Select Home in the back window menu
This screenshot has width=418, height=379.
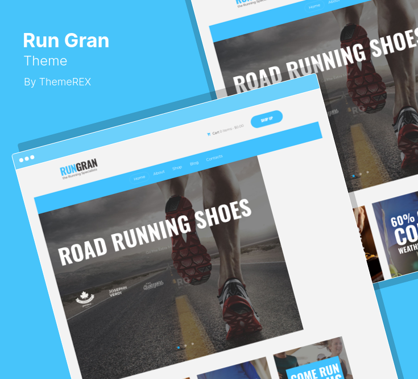point(314,6)
